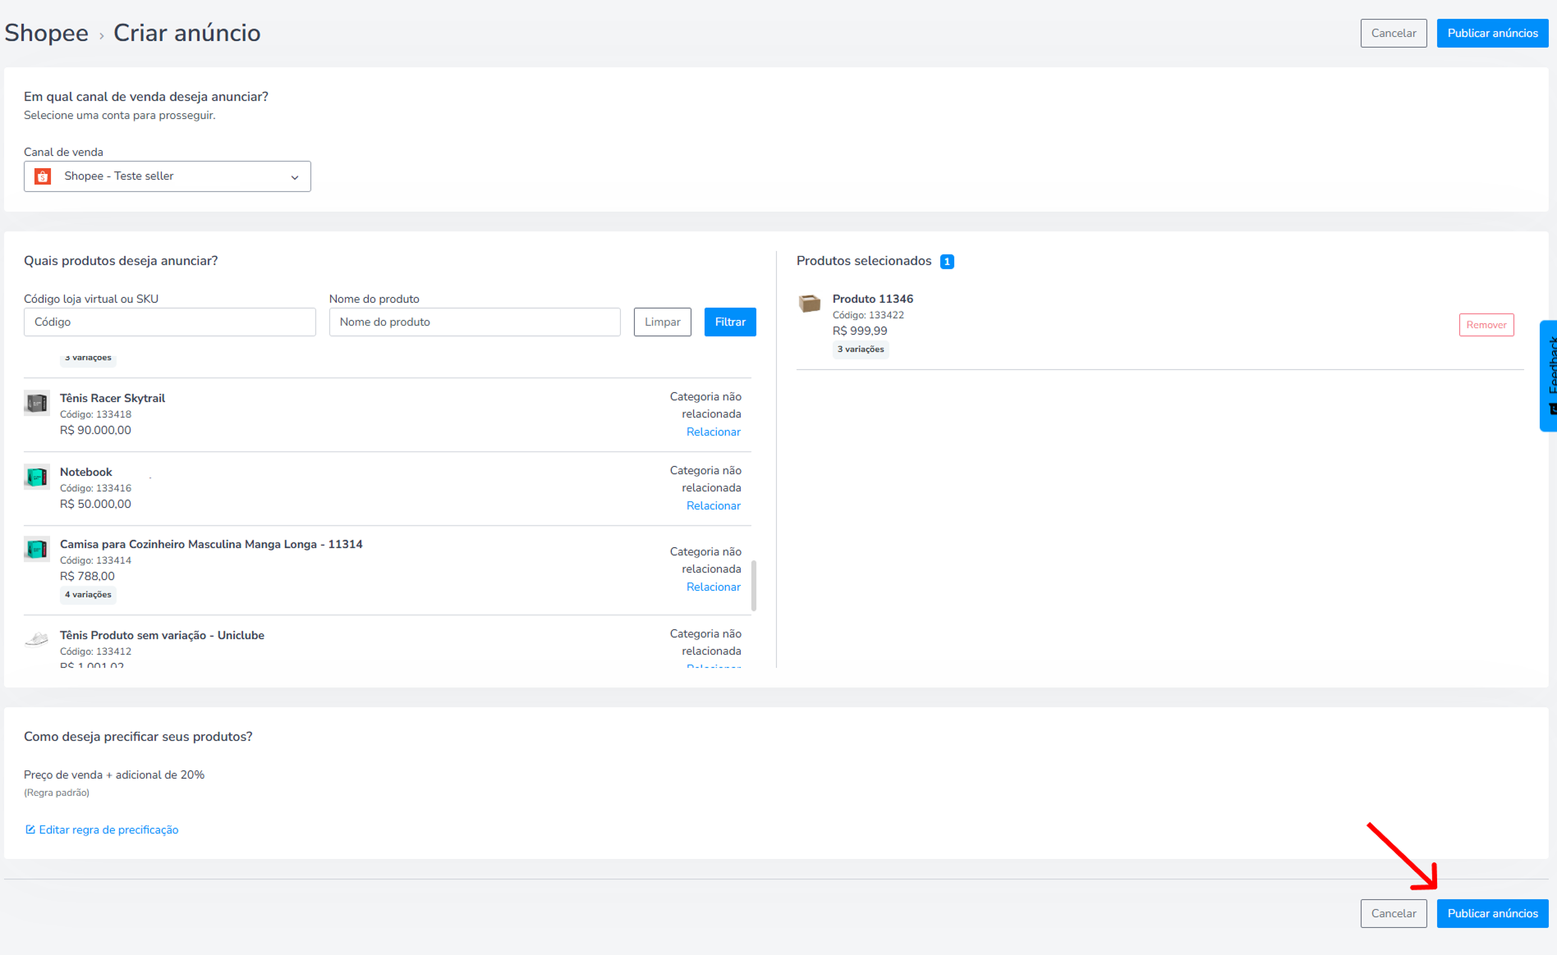1557x955 pixels.
Task: Click Relacionar link for Notebook
Action: 714,505
